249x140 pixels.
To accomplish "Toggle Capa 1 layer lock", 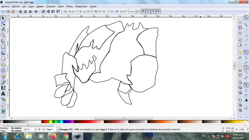I will (43, 130).
